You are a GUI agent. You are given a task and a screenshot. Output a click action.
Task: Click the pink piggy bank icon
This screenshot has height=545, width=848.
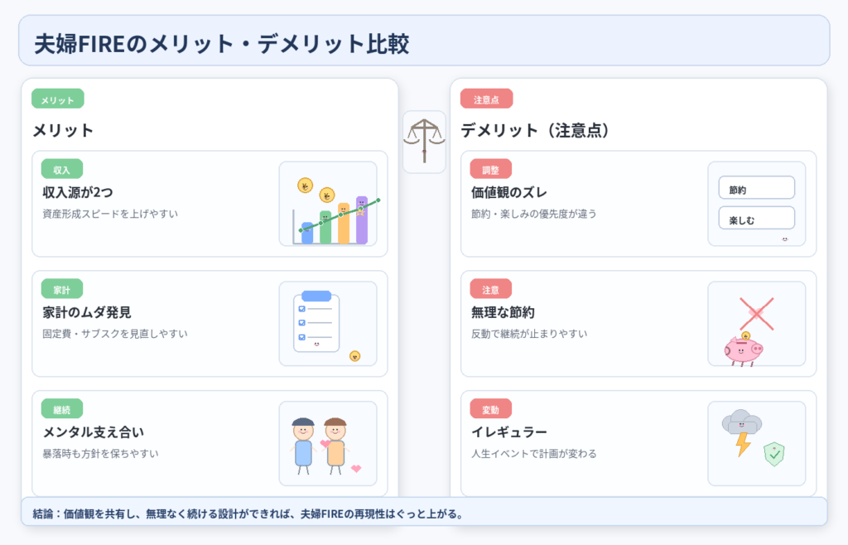744,350
